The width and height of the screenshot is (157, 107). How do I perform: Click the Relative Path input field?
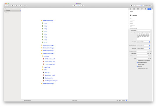143,31
